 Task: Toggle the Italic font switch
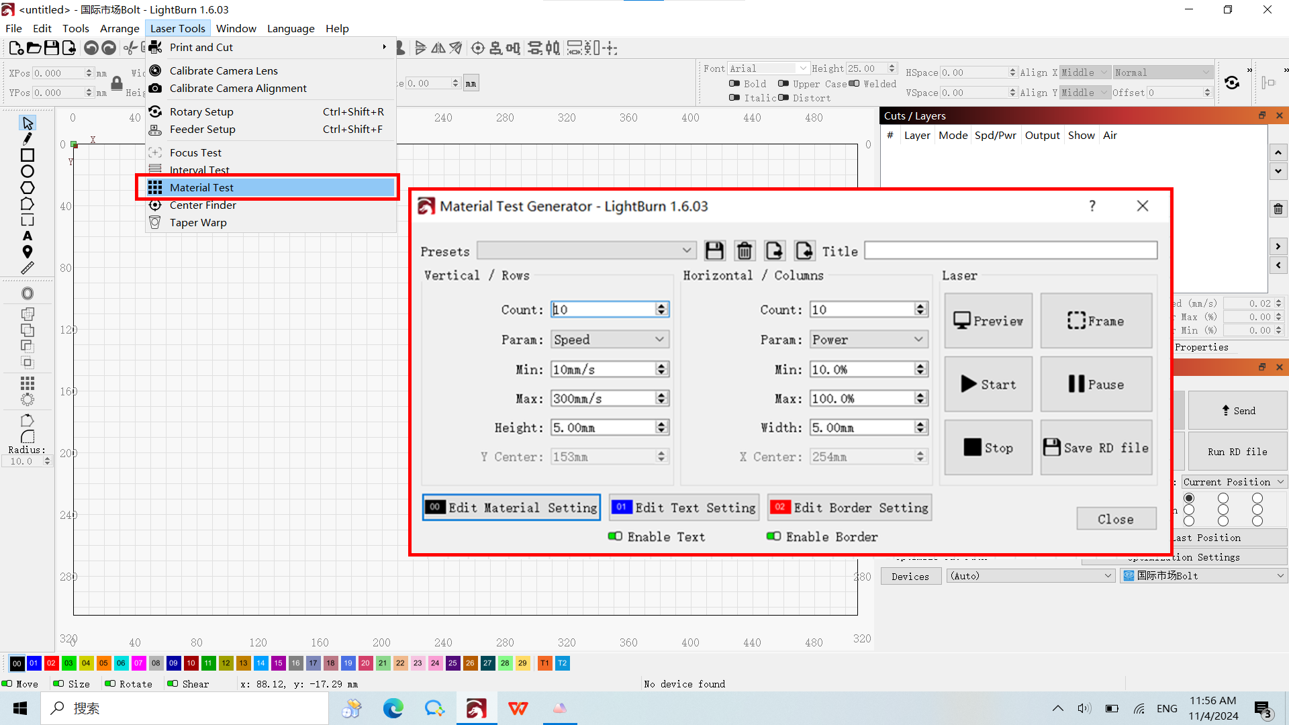coord(734,98)
